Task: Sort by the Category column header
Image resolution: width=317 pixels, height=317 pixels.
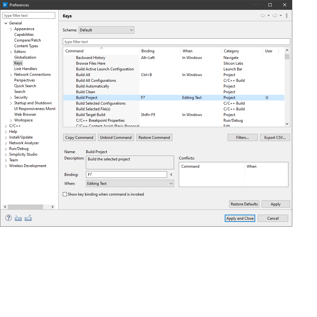Action: pyautogui.click(x=231, y=51)
